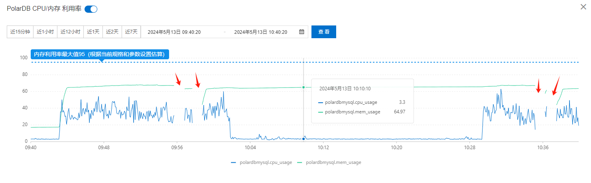Edit start time 2024年5月13日 09:40:20
Screen dimensions: 591x183
coord(174,32)
